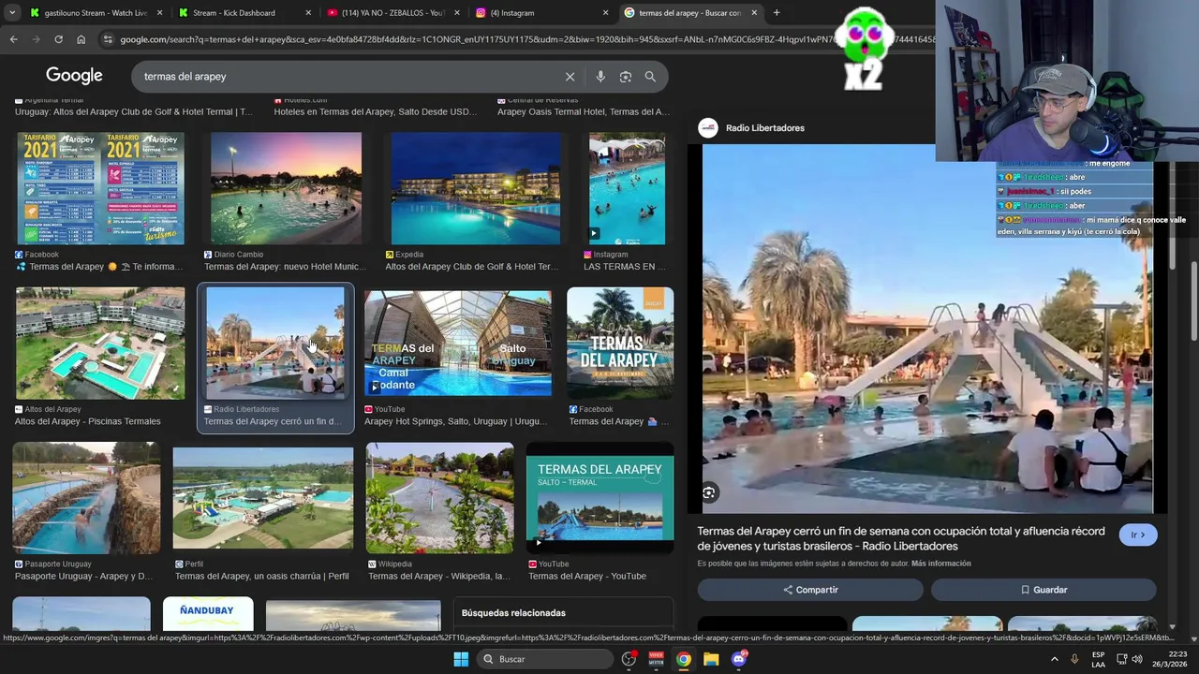Click the Ir button to visit page

point(1137,535)
